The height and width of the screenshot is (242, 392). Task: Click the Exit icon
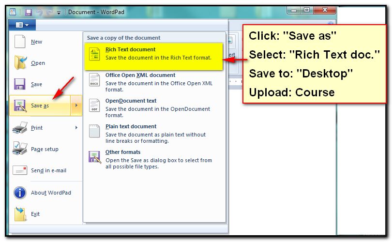[x=20, y=214]
